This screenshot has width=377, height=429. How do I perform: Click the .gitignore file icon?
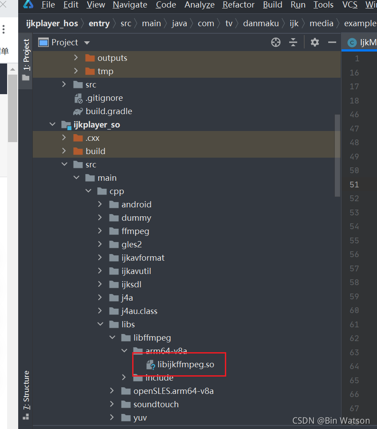[78, 98]
